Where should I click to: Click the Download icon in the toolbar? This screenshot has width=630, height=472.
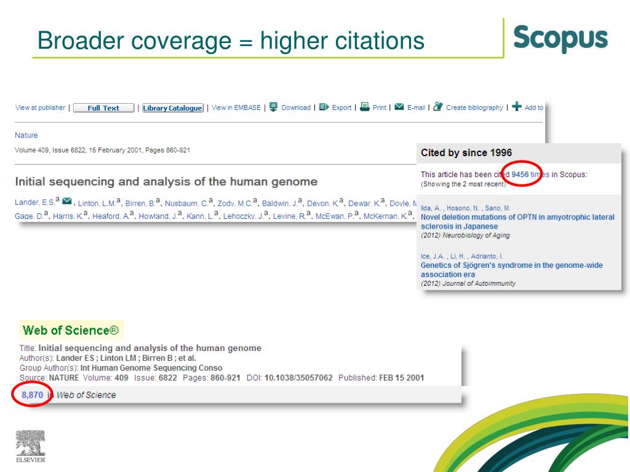point(273,107)
